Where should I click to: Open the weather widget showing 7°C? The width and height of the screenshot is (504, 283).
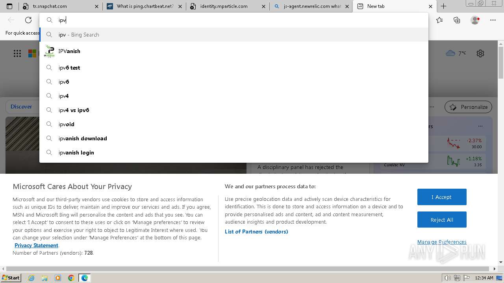tap(456, 53)
